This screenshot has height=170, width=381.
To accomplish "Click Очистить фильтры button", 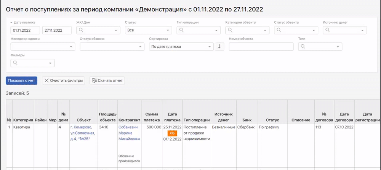I will 63,80.
